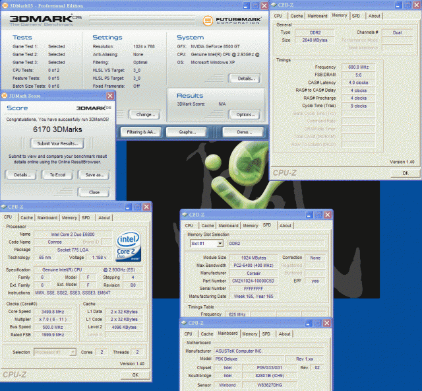Open score Details in 3DMark Score dialog
The image size is (422, 391).
(22, 175)
